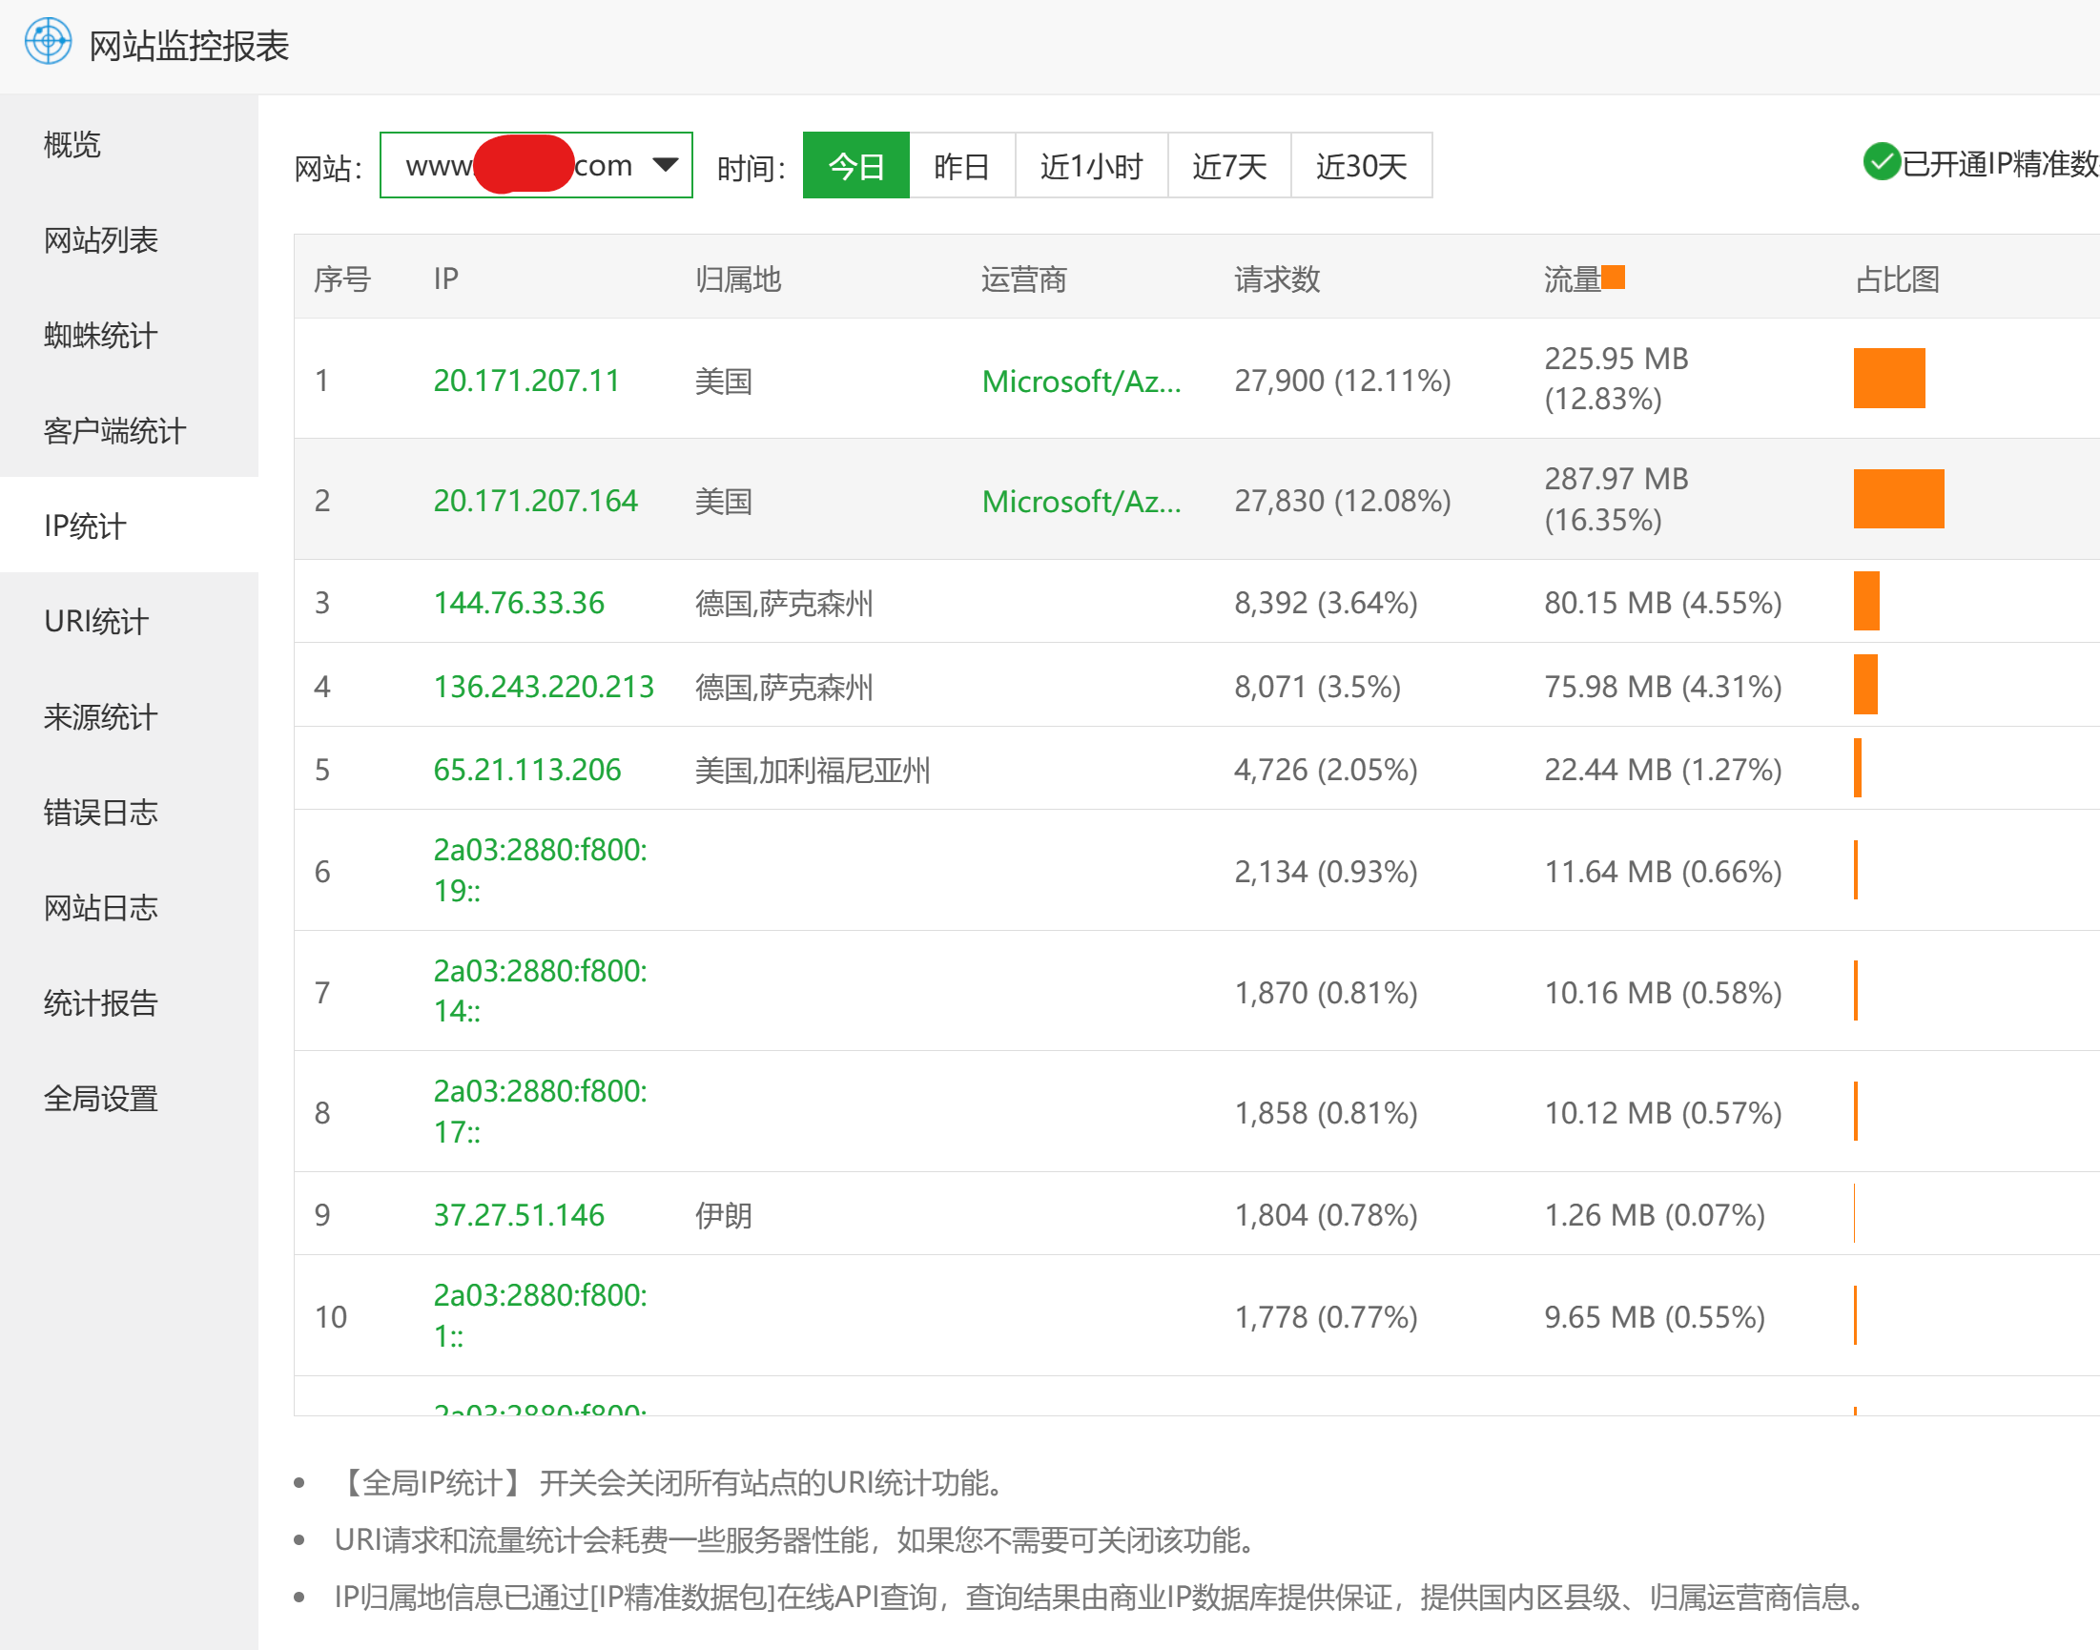This screenshot has width=2100, height=1650.
Task: Open 网站列表 in the sidebar
Action: (x=129, y=239)
